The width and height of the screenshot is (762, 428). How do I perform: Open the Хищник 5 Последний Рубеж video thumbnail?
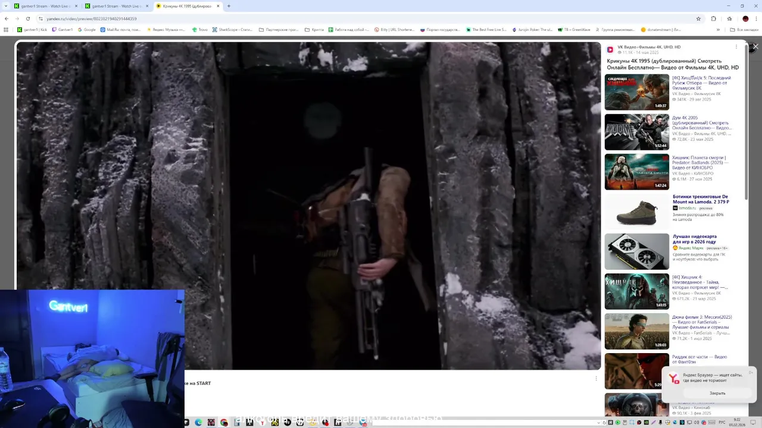(x=637, y=92)
